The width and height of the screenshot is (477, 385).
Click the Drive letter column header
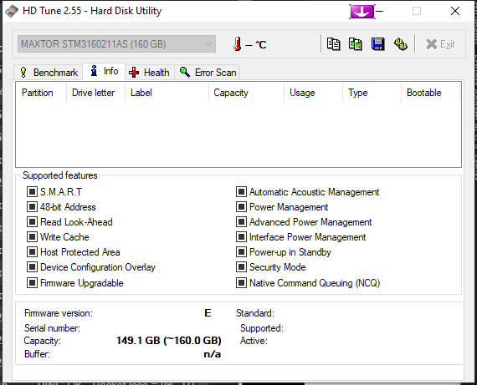(95, 93)
